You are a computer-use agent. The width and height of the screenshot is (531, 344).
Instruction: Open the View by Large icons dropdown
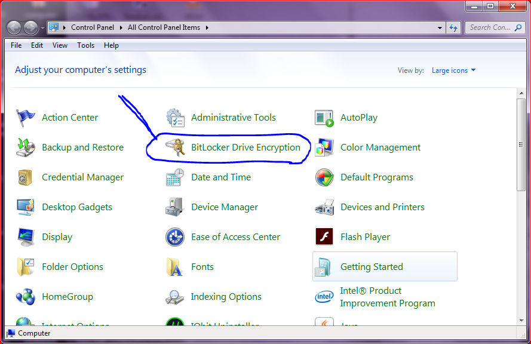coord(454,70)
